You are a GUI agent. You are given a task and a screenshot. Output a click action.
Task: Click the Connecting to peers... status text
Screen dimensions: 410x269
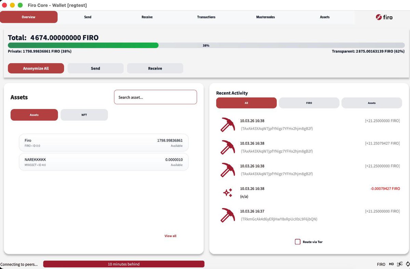click(x=19, y=264)
